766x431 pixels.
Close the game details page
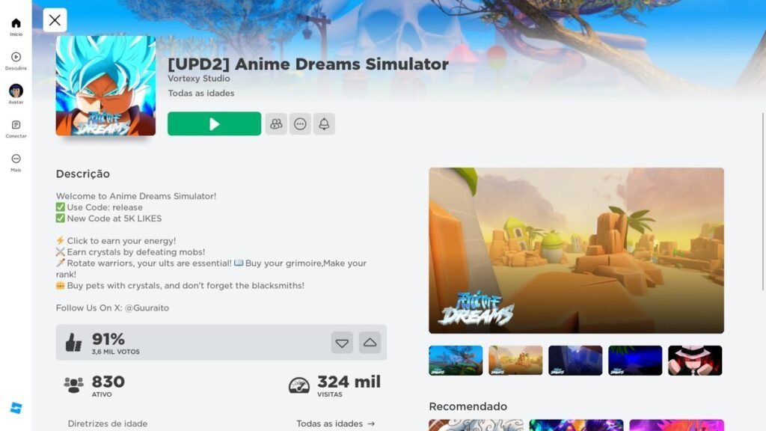55,20
